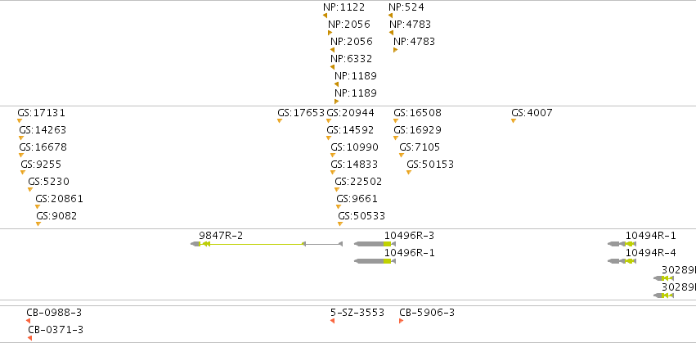
Task: Click the 5-SZ-3553 label
Action: 357,313
